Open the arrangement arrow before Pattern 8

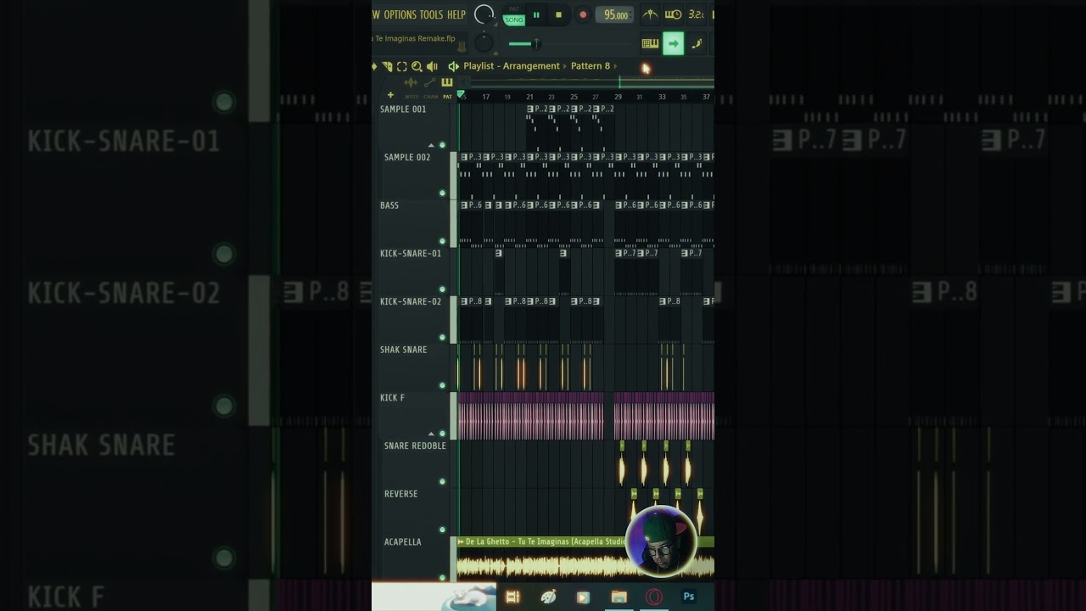point(565,66)
